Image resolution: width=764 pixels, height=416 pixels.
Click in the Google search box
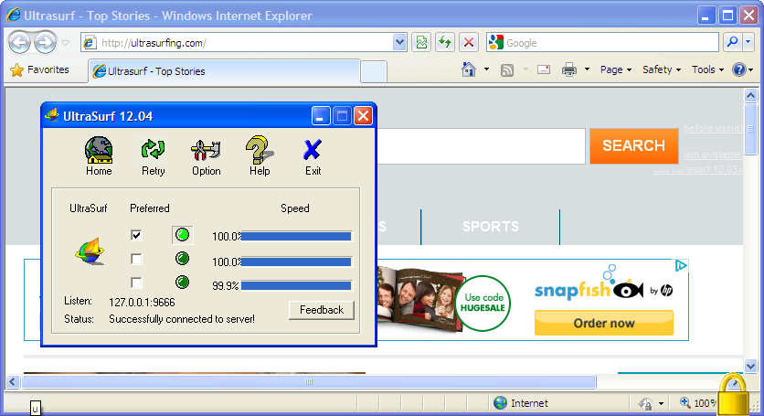click(612, 42)
